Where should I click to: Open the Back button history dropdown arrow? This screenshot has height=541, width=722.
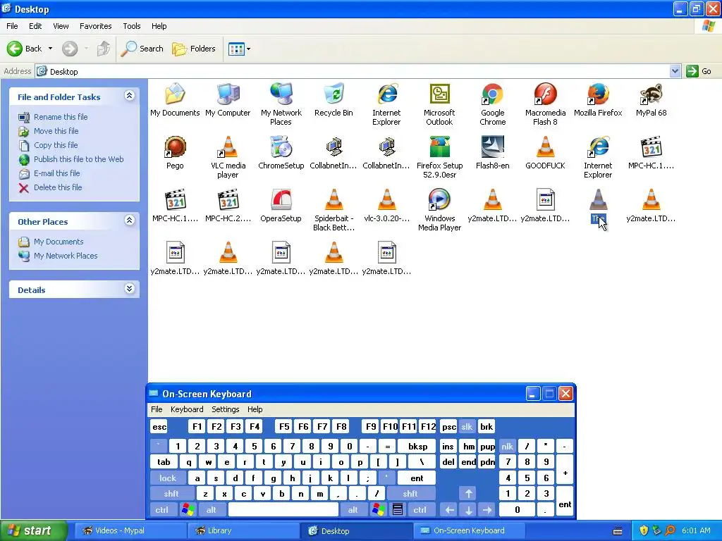(x=50, y=49)
